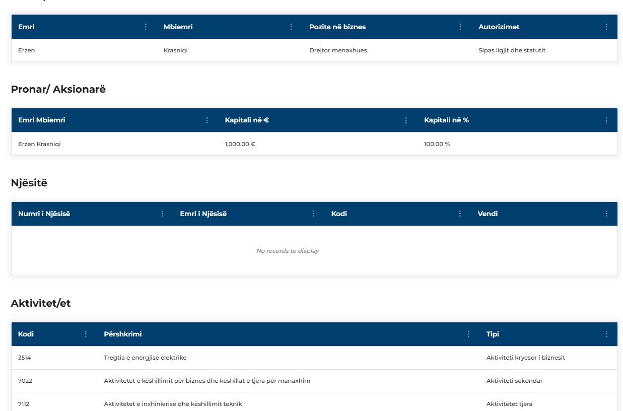The image size is (623, 411).
Task: Open column menu for Emri header
Action: pyautogui.click(x=146, y=27)
